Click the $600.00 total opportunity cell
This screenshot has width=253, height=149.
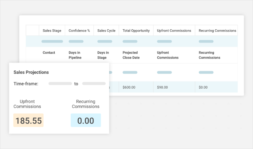(136, 87)
